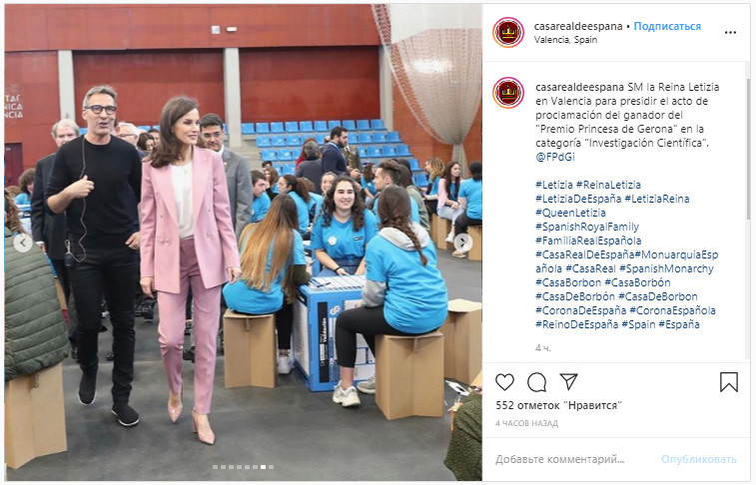The height and width of the screenshot is (485, 756).
Task: Select the carousel pagination dots
Action: click(243, 467)
